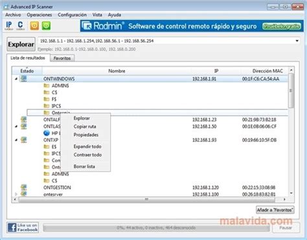This screenshot has height=240, width=307.
Task: Collapse the ONTLAS tree node
Action: click(x=16, y=126)
